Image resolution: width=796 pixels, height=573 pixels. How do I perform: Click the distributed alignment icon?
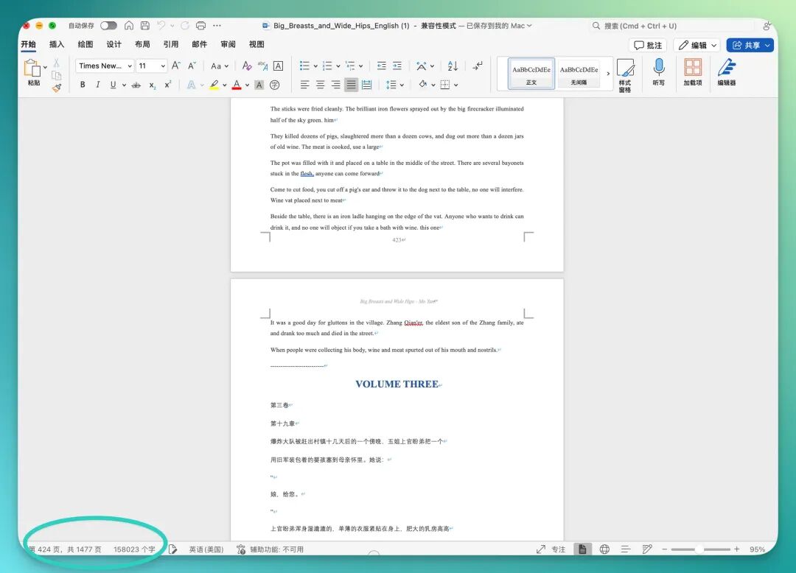pyautogui.click(x=366, y=85)
